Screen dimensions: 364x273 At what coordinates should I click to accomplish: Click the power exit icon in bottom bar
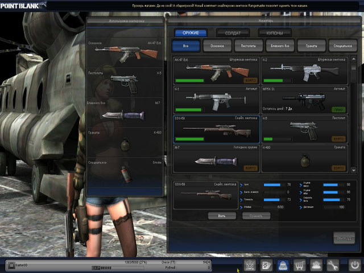354,265
